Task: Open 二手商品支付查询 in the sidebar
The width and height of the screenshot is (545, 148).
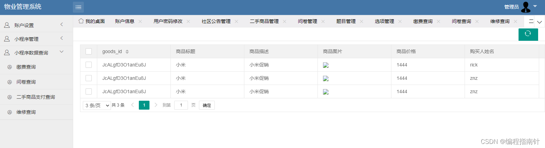Action: (36, 97)
